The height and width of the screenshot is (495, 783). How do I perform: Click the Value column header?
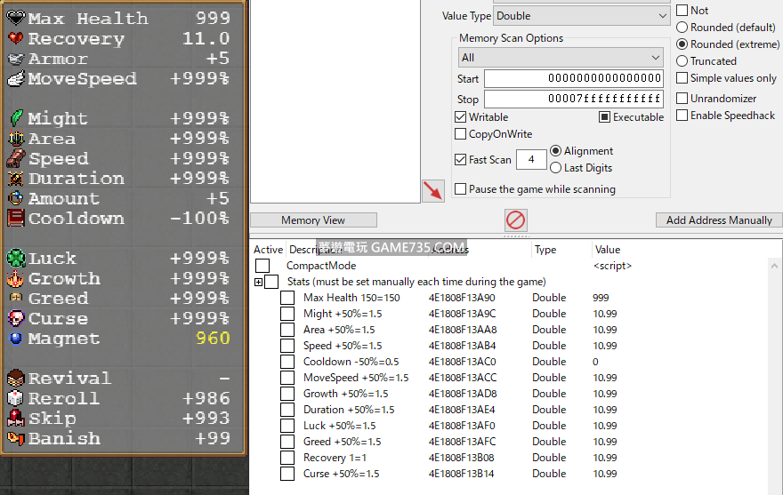[x=608, y=250]
